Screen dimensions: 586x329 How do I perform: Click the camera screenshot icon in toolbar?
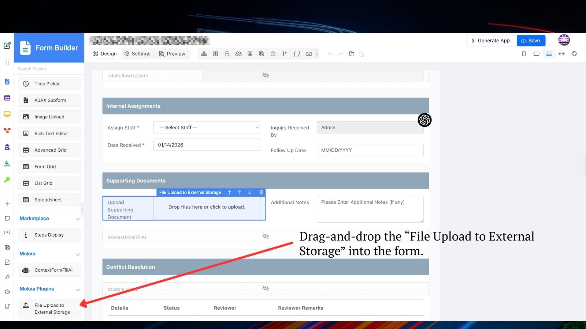309,54
